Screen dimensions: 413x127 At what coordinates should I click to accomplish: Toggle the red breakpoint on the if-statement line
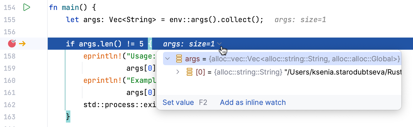click(12, 44)
